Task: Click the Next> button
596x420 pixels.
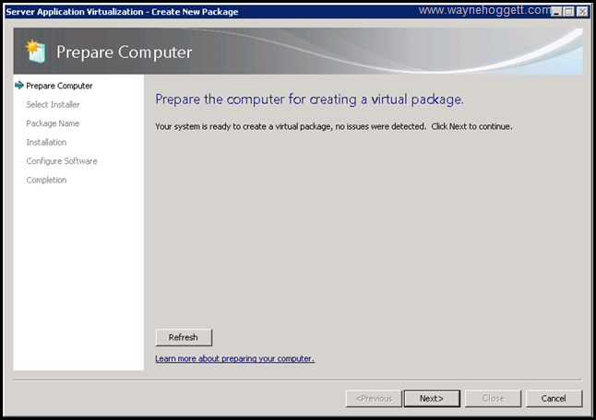Action: click(432, 399)
